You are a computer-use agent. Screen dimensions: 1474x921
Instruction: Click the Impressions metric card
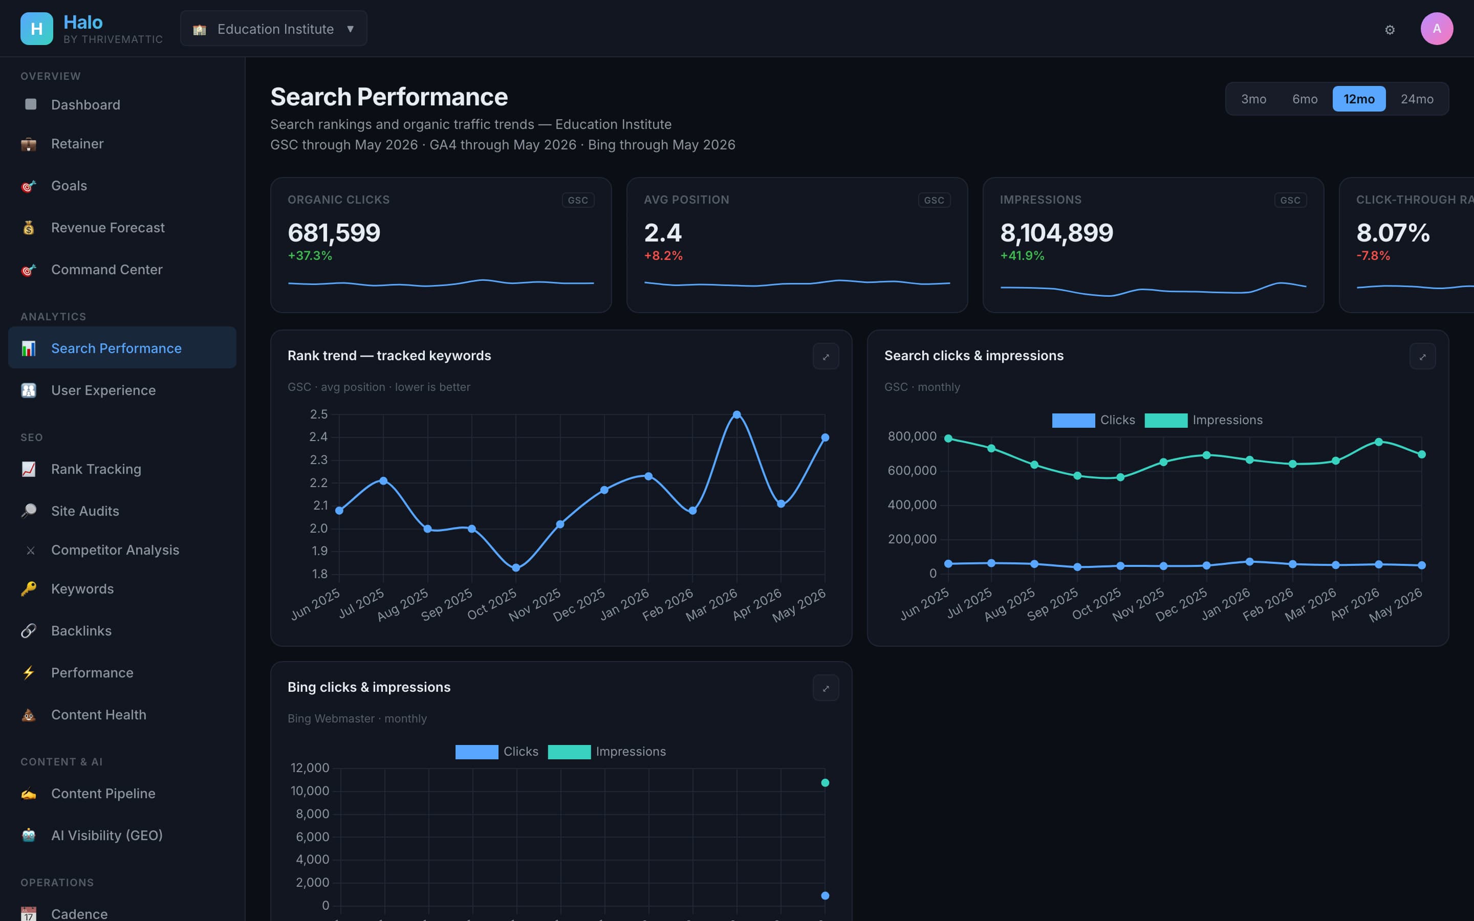point(1153,245)
